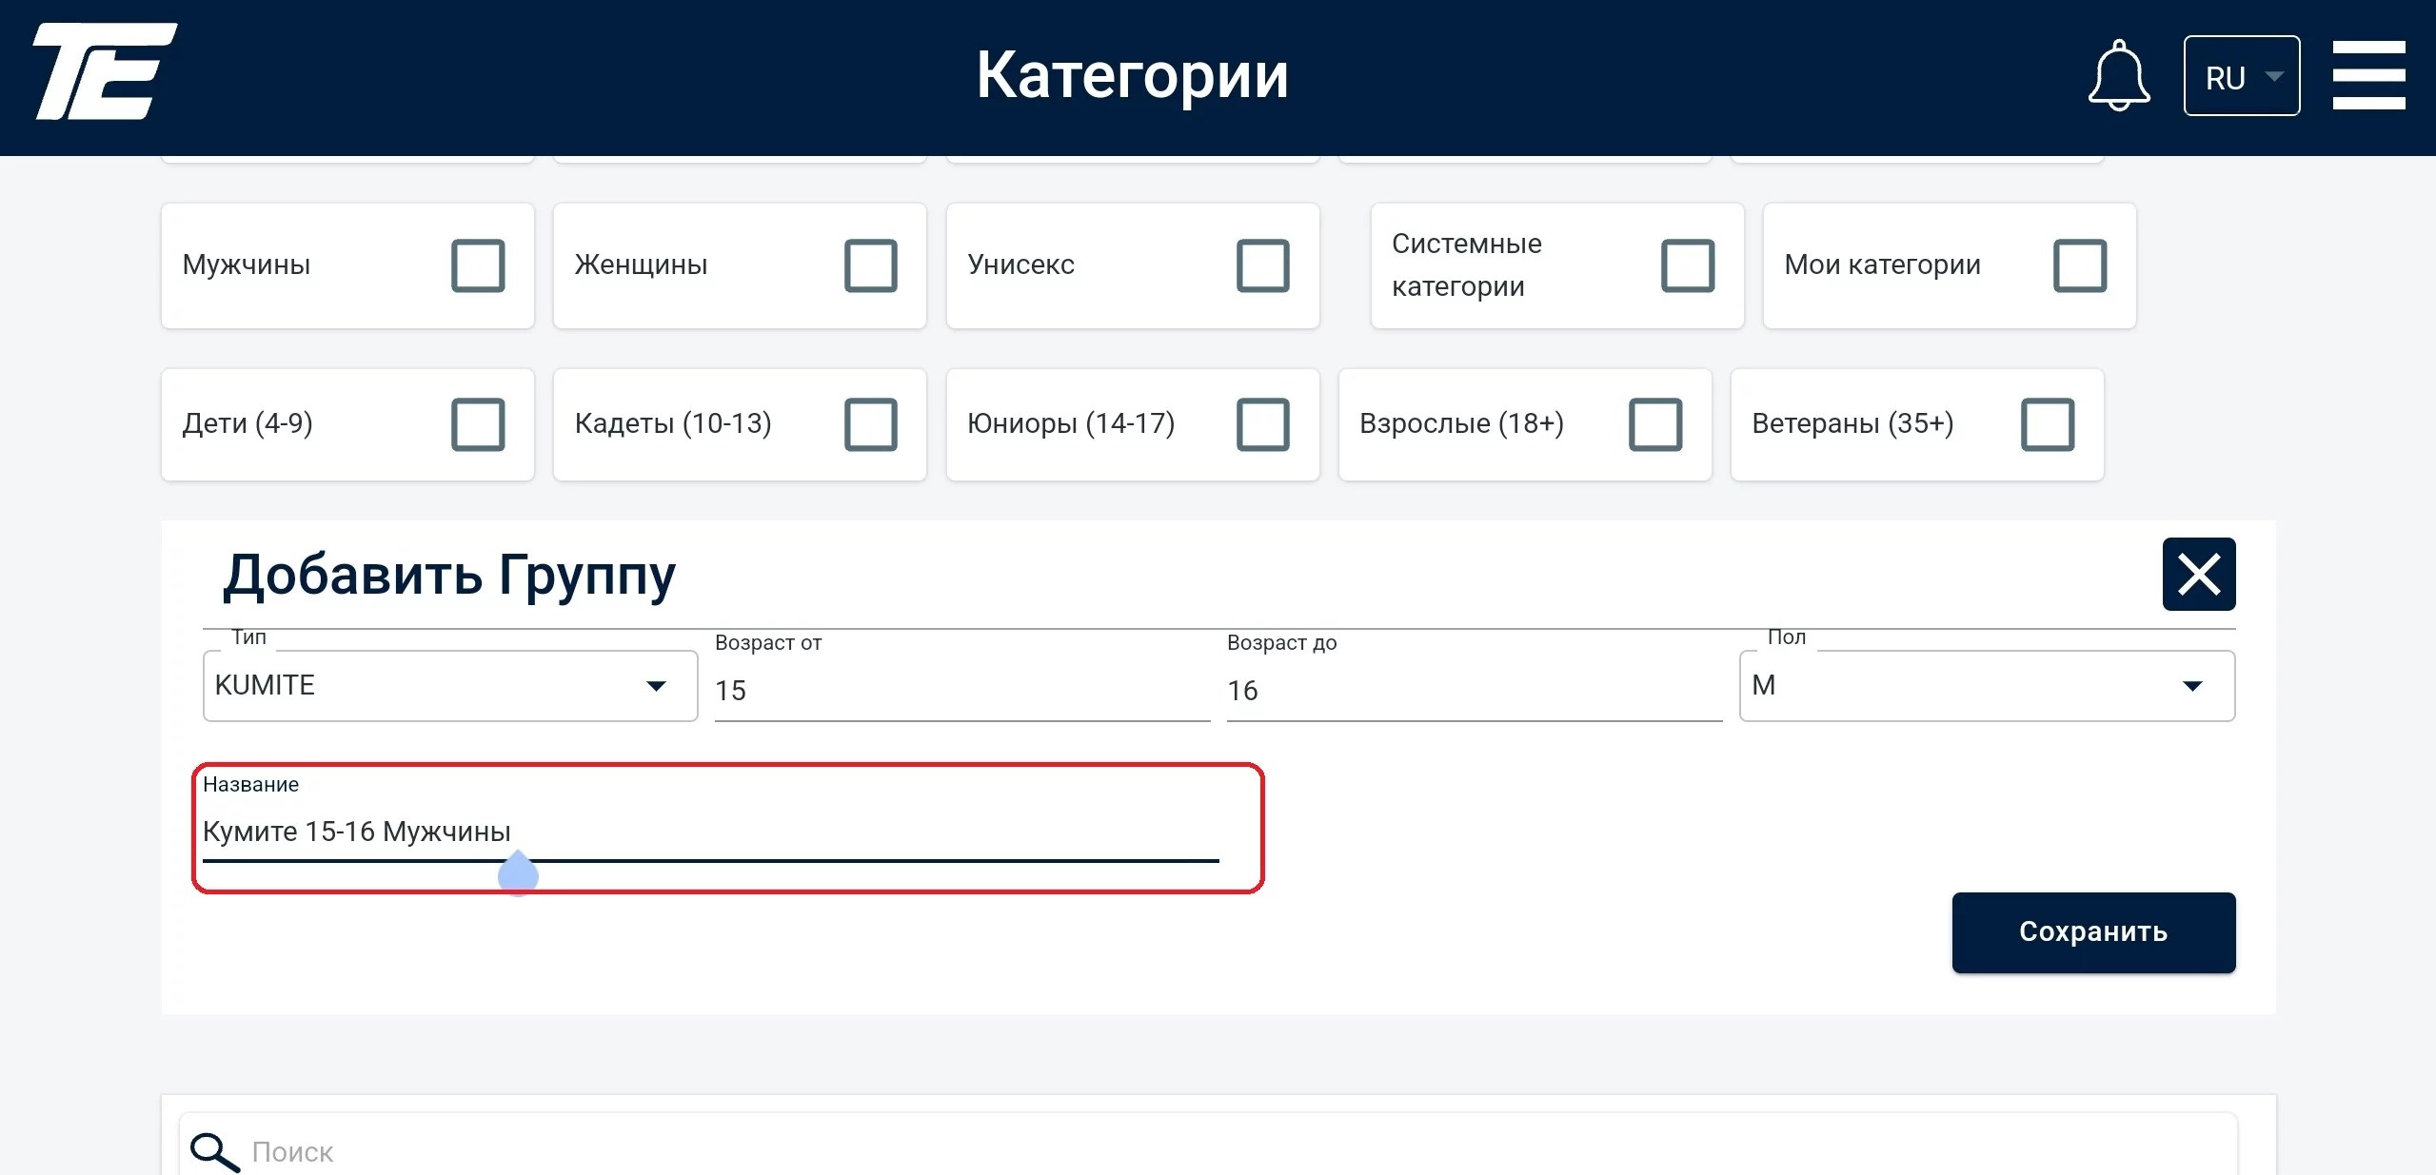Click the Сохранить button

2093,932
